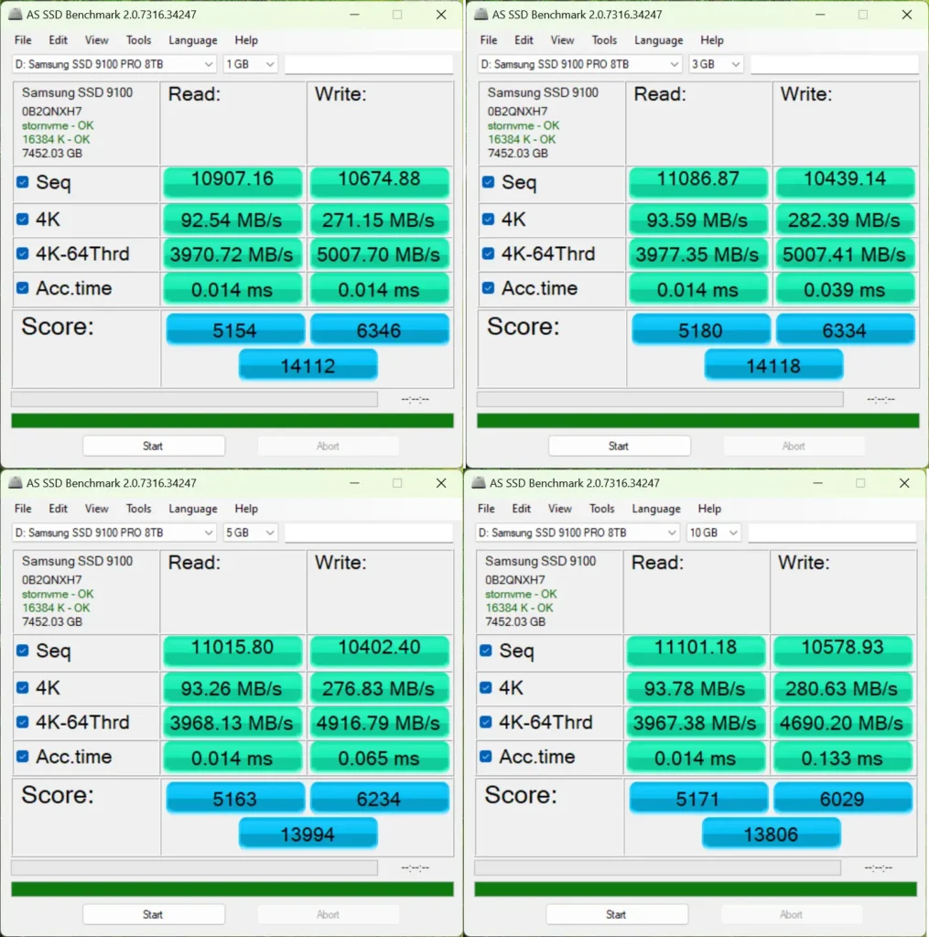Image resolution: width=929 pixels, height=937 pixels.
Task: Click Start in the 1 GB window
Action: [x=154, y=446]
